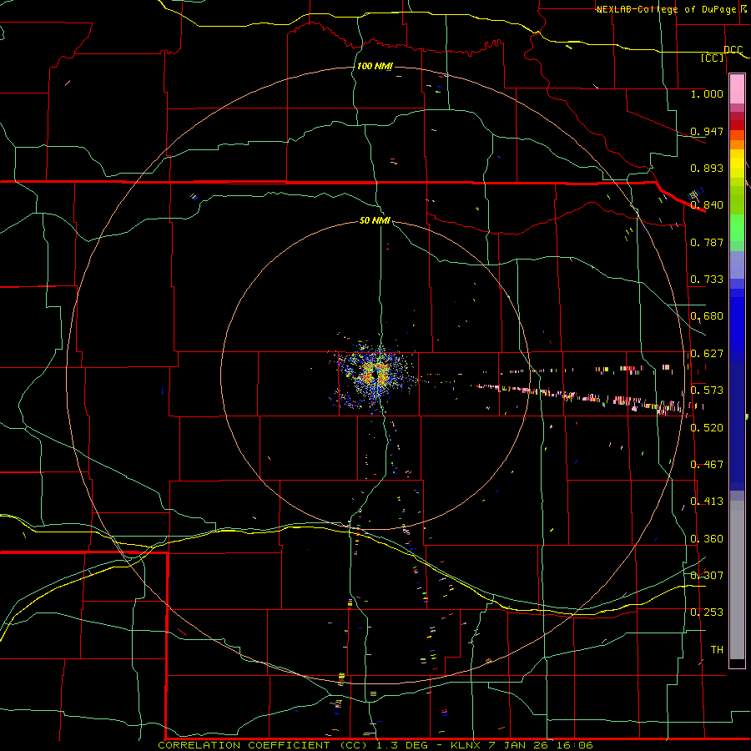Click the pink segment of the color bar

[737, 89]
